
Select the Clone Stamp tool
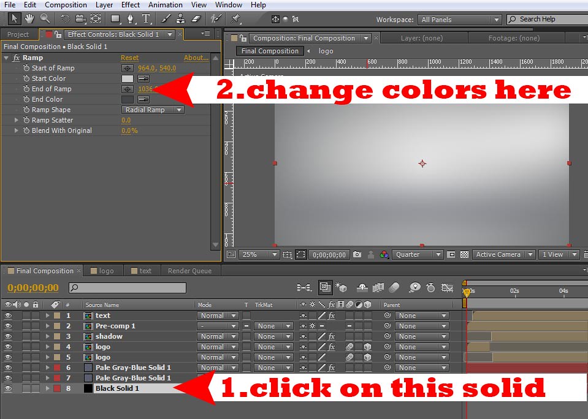coord(181,19)
